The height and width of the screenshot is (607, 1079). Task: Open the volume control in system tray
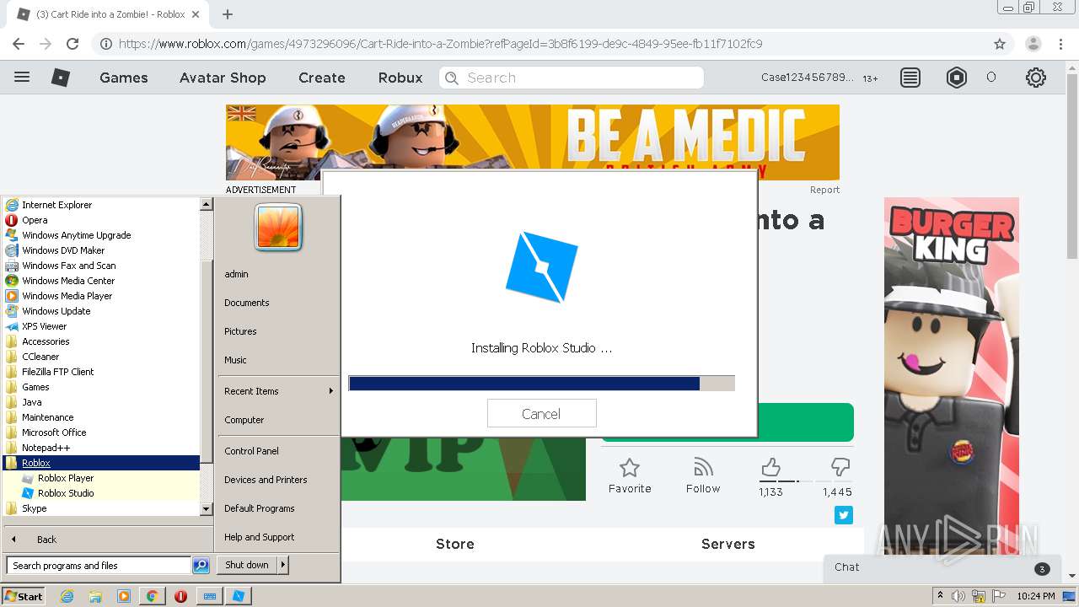click(958, 596)
